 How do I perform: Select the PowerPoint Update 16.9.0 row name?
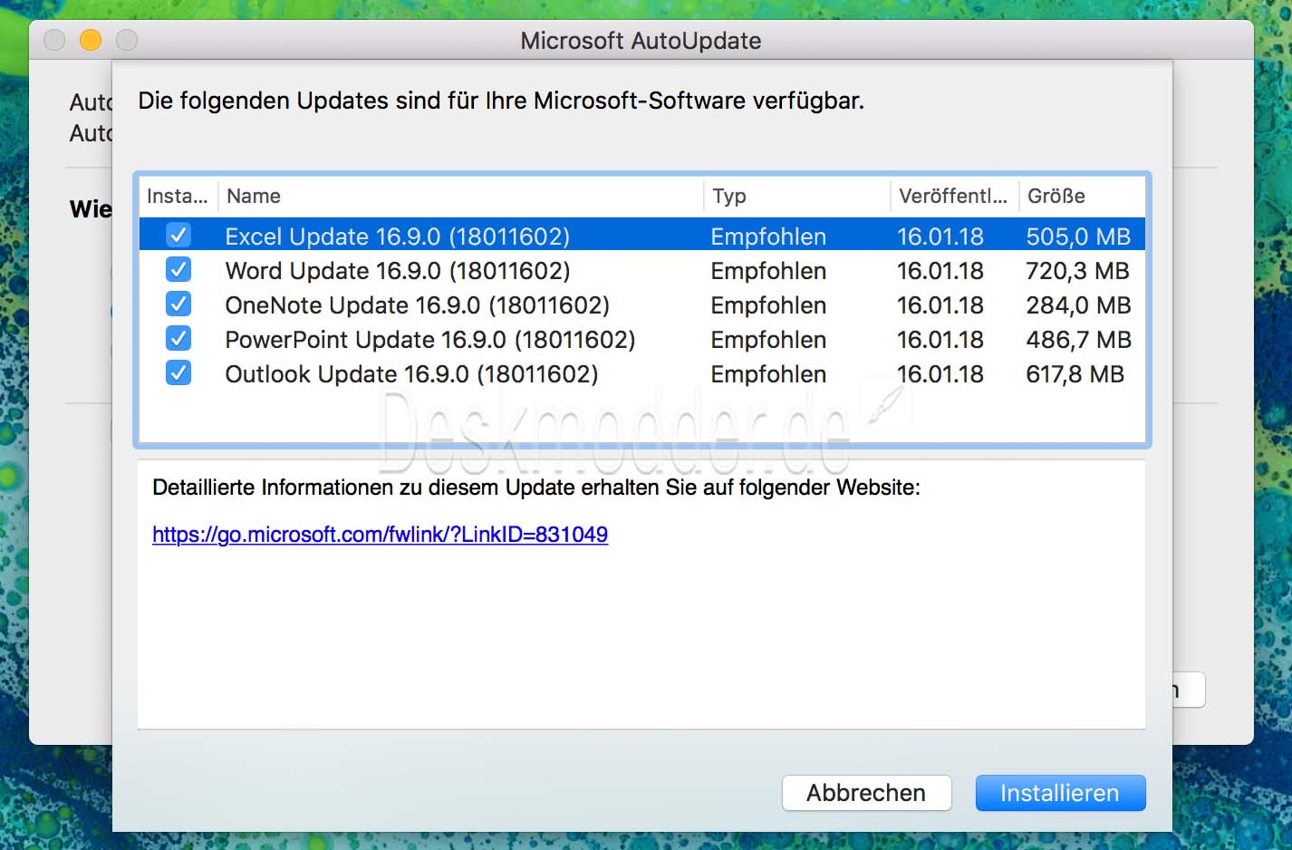[x=430, y=340]
